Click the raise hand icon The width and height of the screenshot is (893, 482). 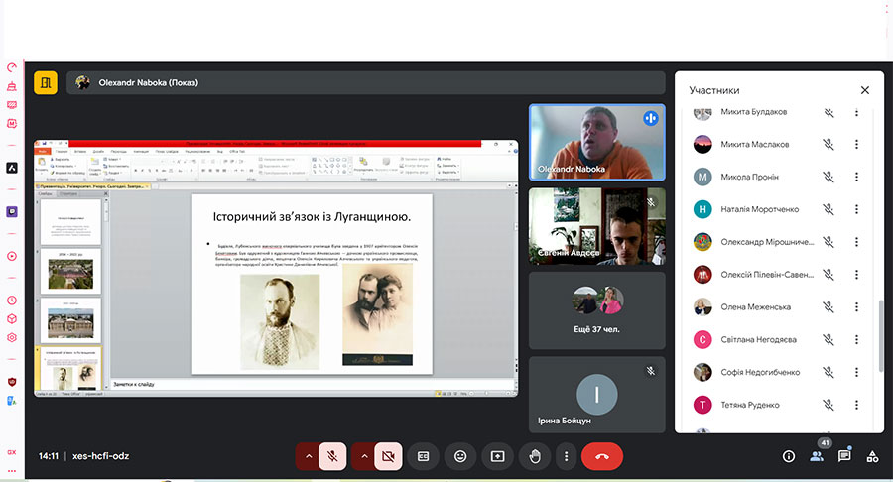point(535,456)
